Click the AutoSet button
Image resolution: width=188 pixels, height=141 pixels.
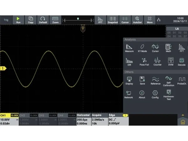click(x=137, y=20)
